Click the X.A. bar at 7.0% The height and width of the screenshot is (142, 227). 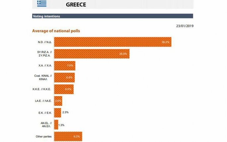[64, 66]
